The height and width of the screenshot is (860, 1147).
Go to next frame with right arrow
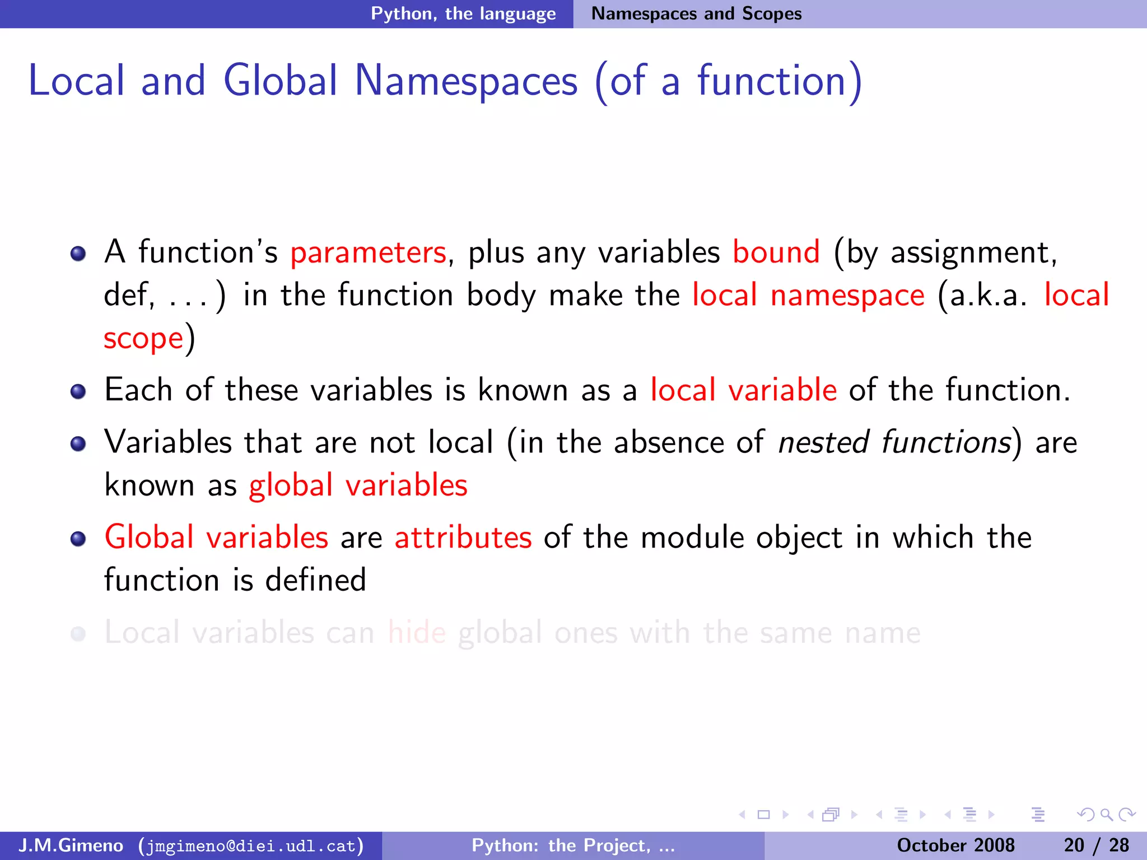point(854,815)
